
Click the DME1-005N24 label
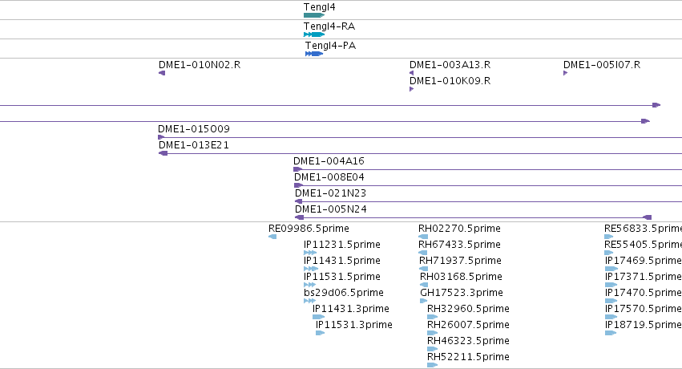(x=330, y=209)
